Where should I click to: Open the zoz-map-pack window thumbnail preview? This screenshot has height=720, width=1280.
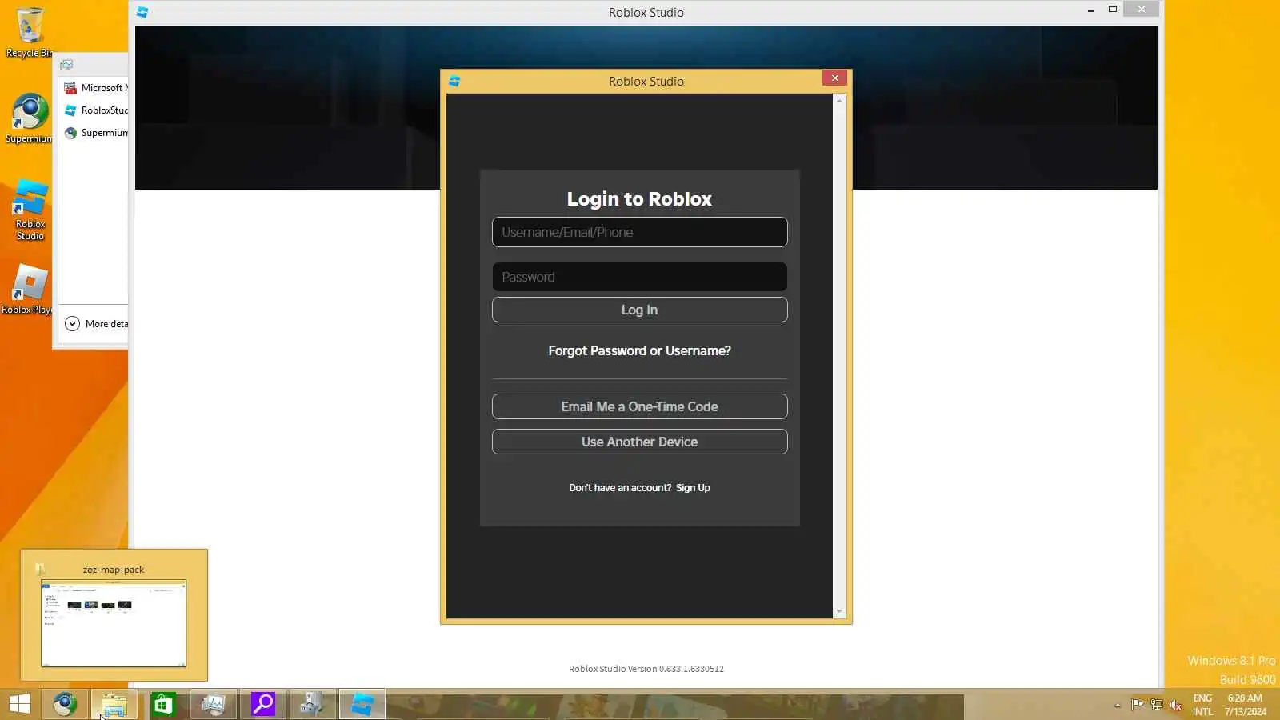point(114,623)
